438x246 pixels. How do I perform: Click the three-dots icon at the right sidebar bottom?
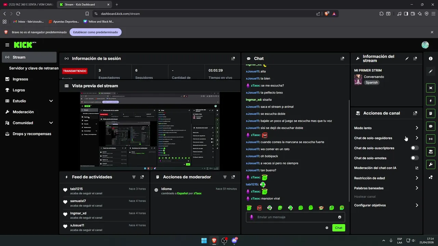coord(430,177)
